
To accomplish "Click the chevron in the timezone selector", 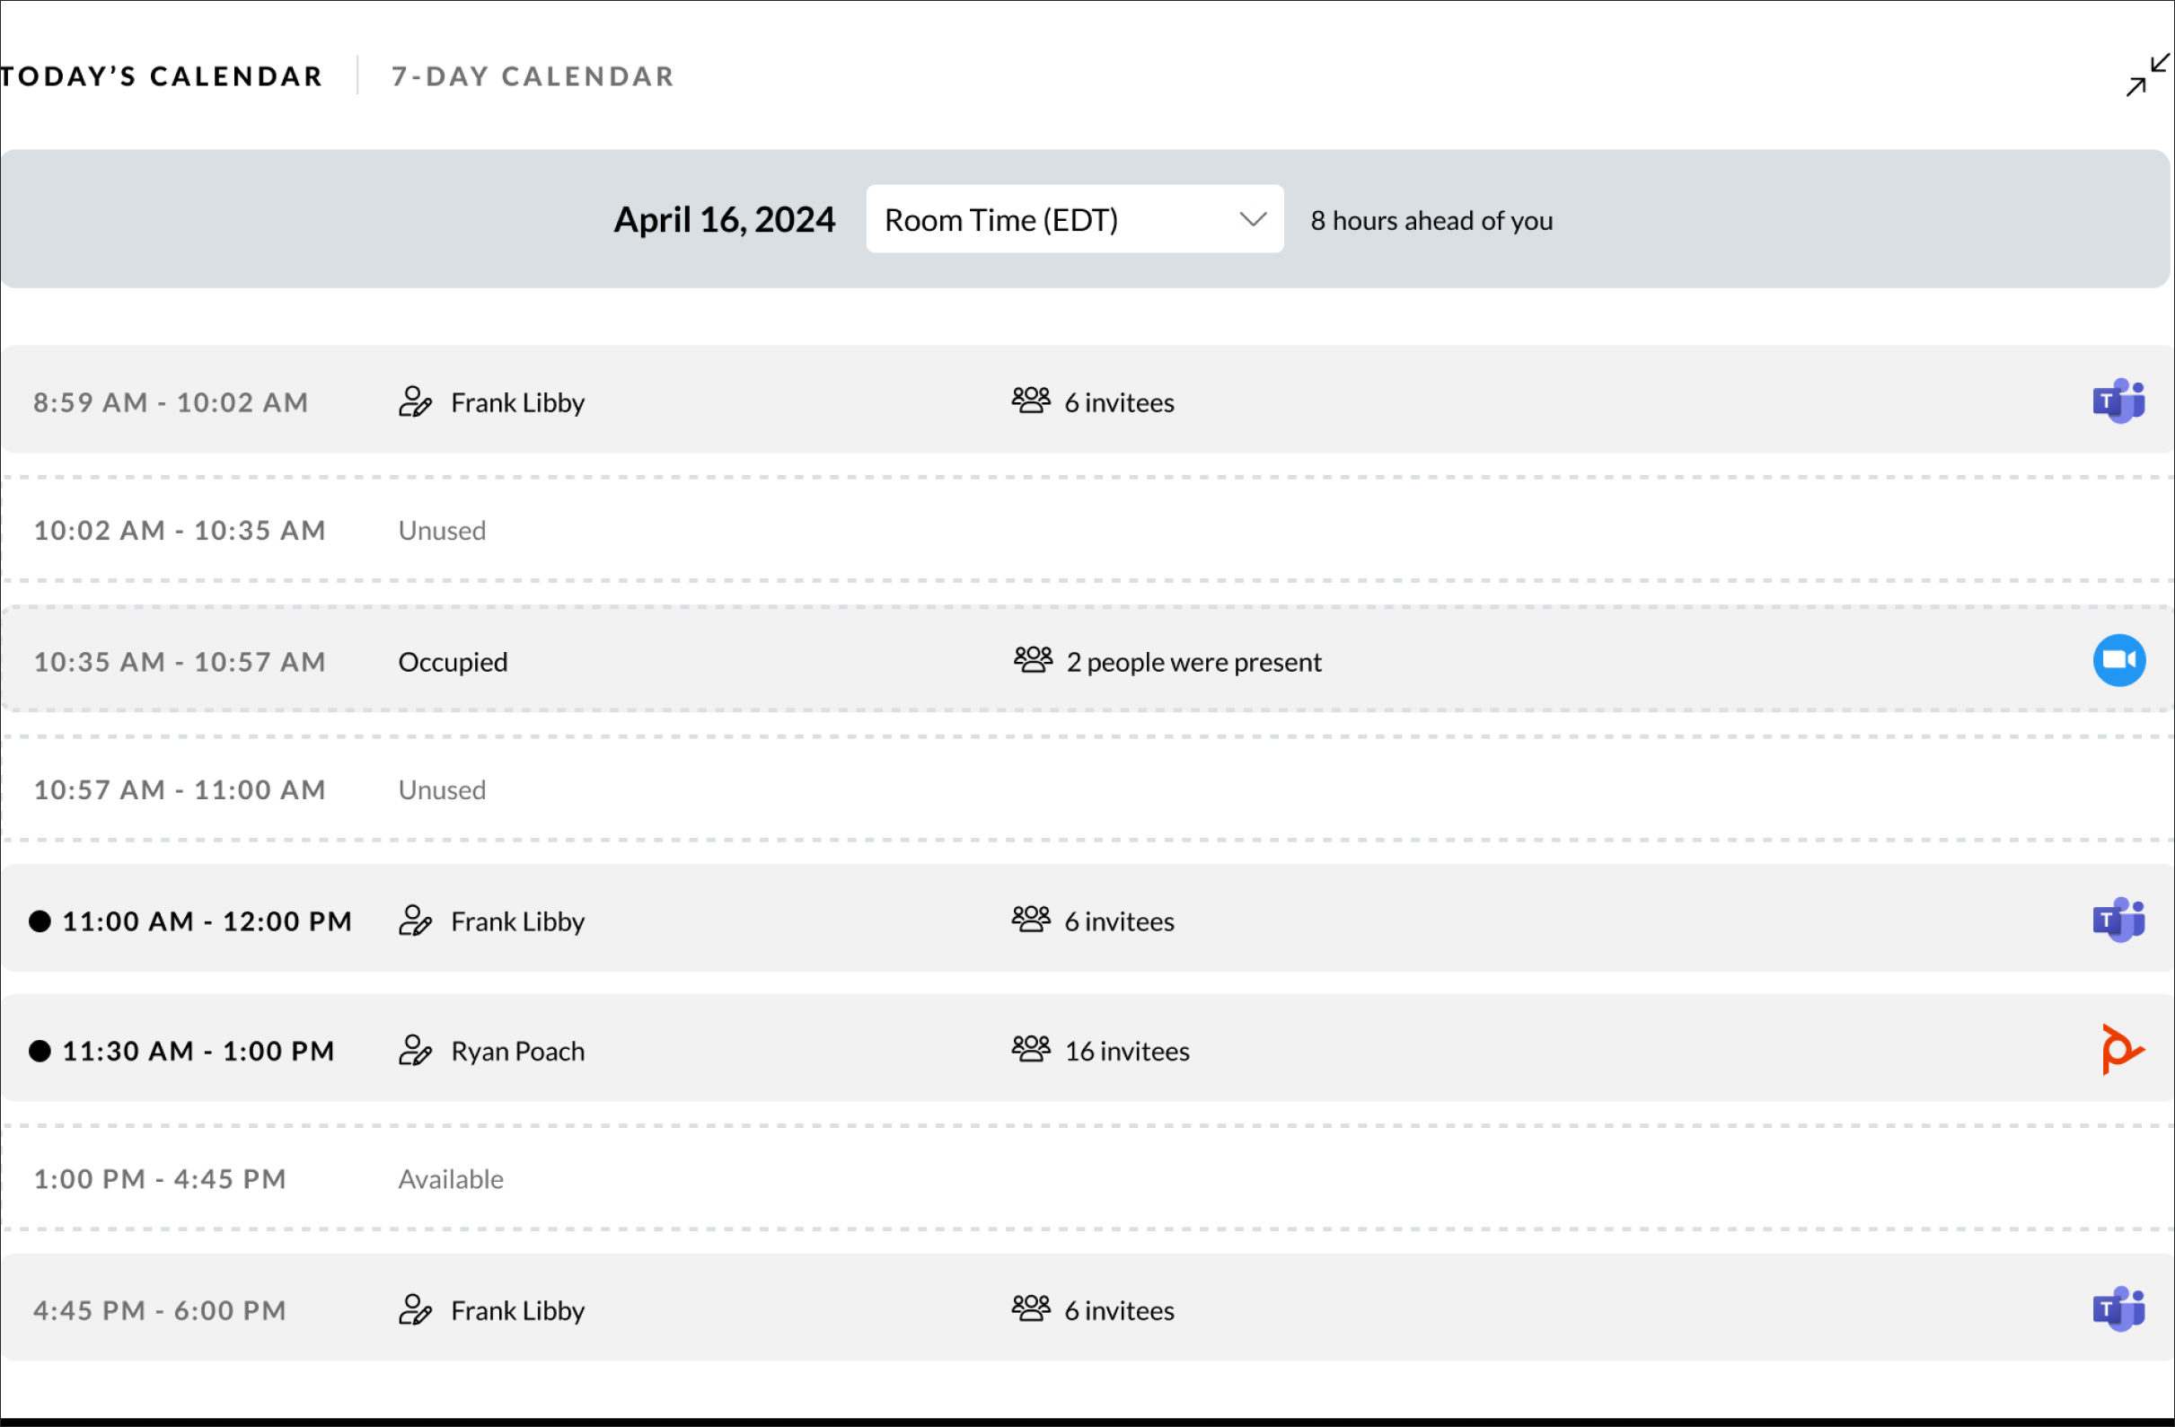I will click(x=1252, y=219).
